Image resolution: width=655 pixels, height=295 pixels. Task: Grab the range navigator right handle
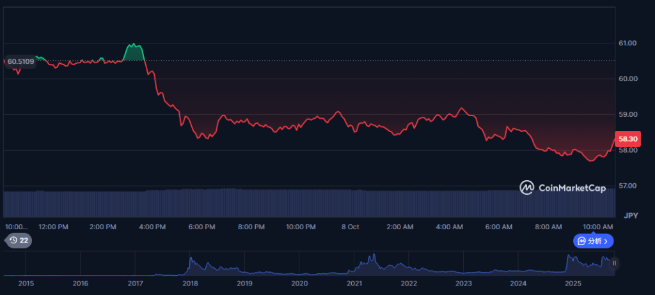coord(614,262)
